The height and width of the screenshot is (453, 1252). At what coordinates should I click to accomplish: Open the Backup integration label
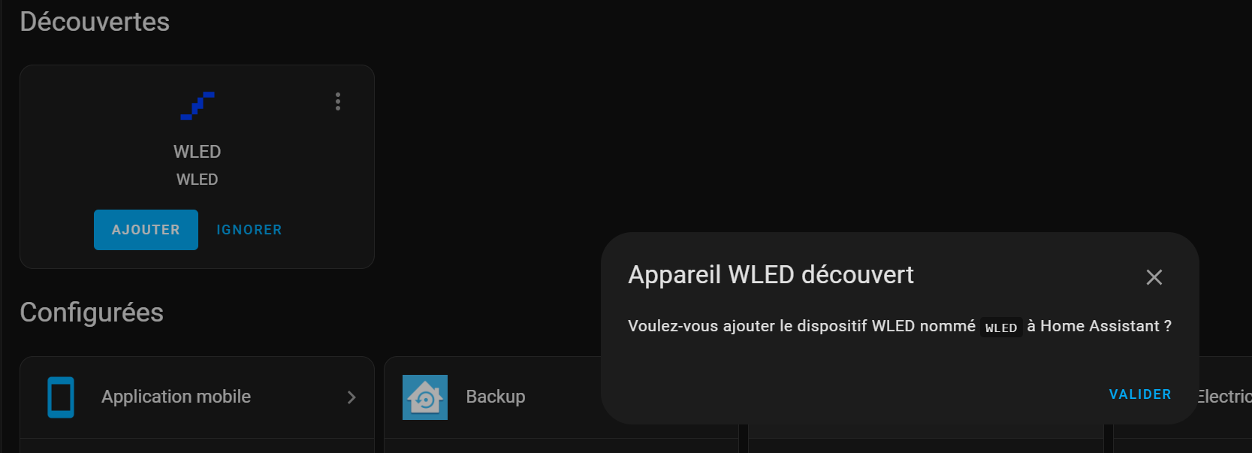[x=496, y=397]
